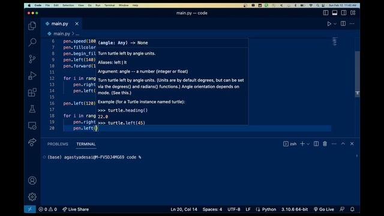Click the date and time in menu bar
The height and width of the screenshot is (216, 384).
coord(343,5)
